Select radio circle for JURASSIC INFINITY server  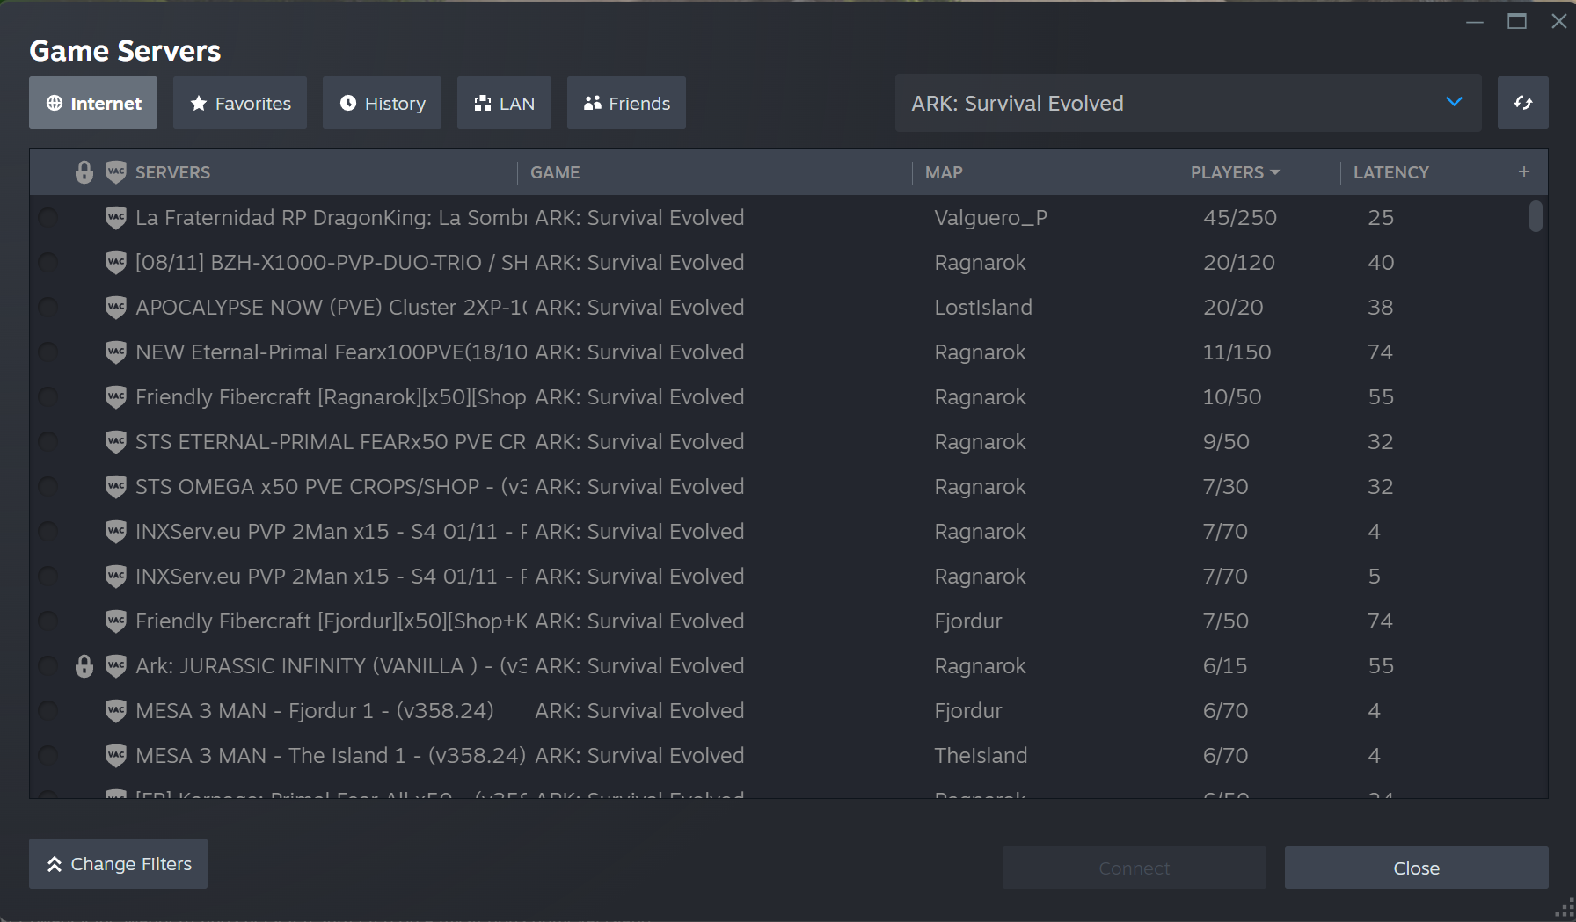click(48, 665)
